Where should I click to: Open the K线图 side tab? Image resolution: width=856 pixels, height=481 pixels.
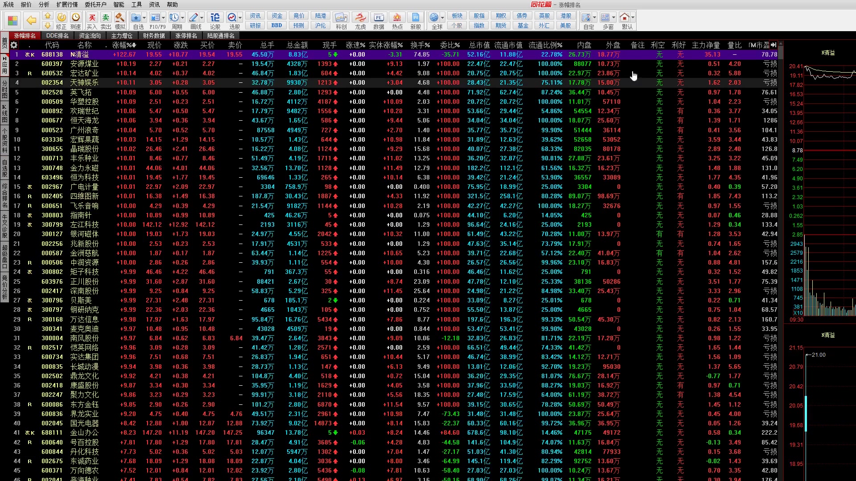[x=4, y=114]
